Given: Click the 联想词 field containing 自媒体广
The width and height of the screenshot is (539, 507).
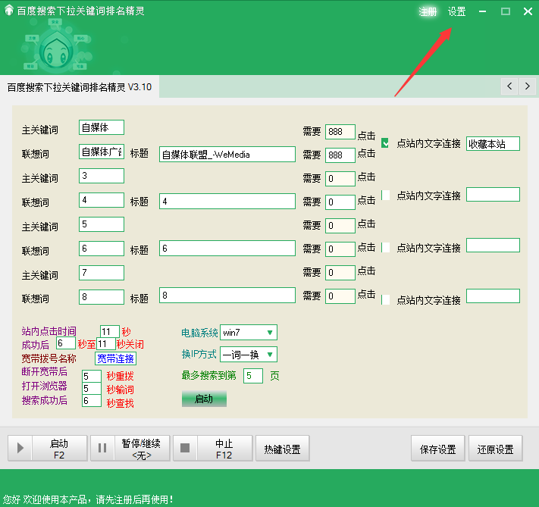Looking at the screenshot, I should 102,152.
